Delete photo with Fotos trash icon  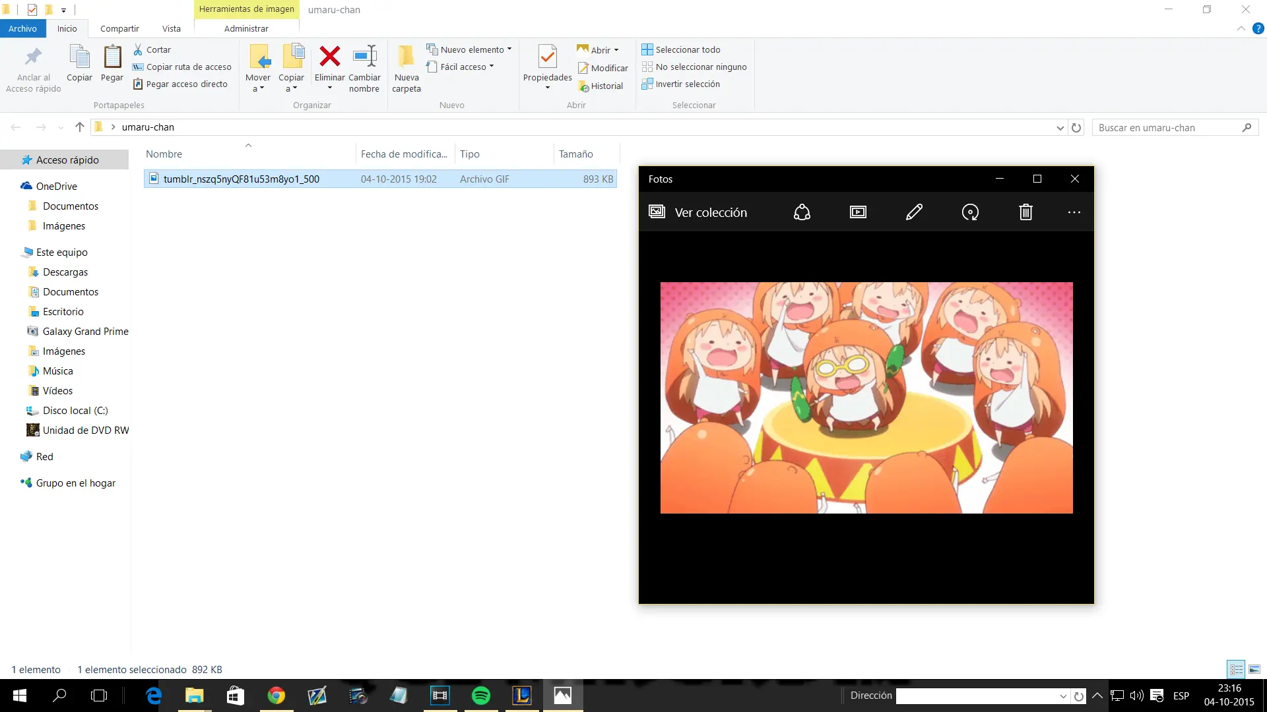[1025, 212]
